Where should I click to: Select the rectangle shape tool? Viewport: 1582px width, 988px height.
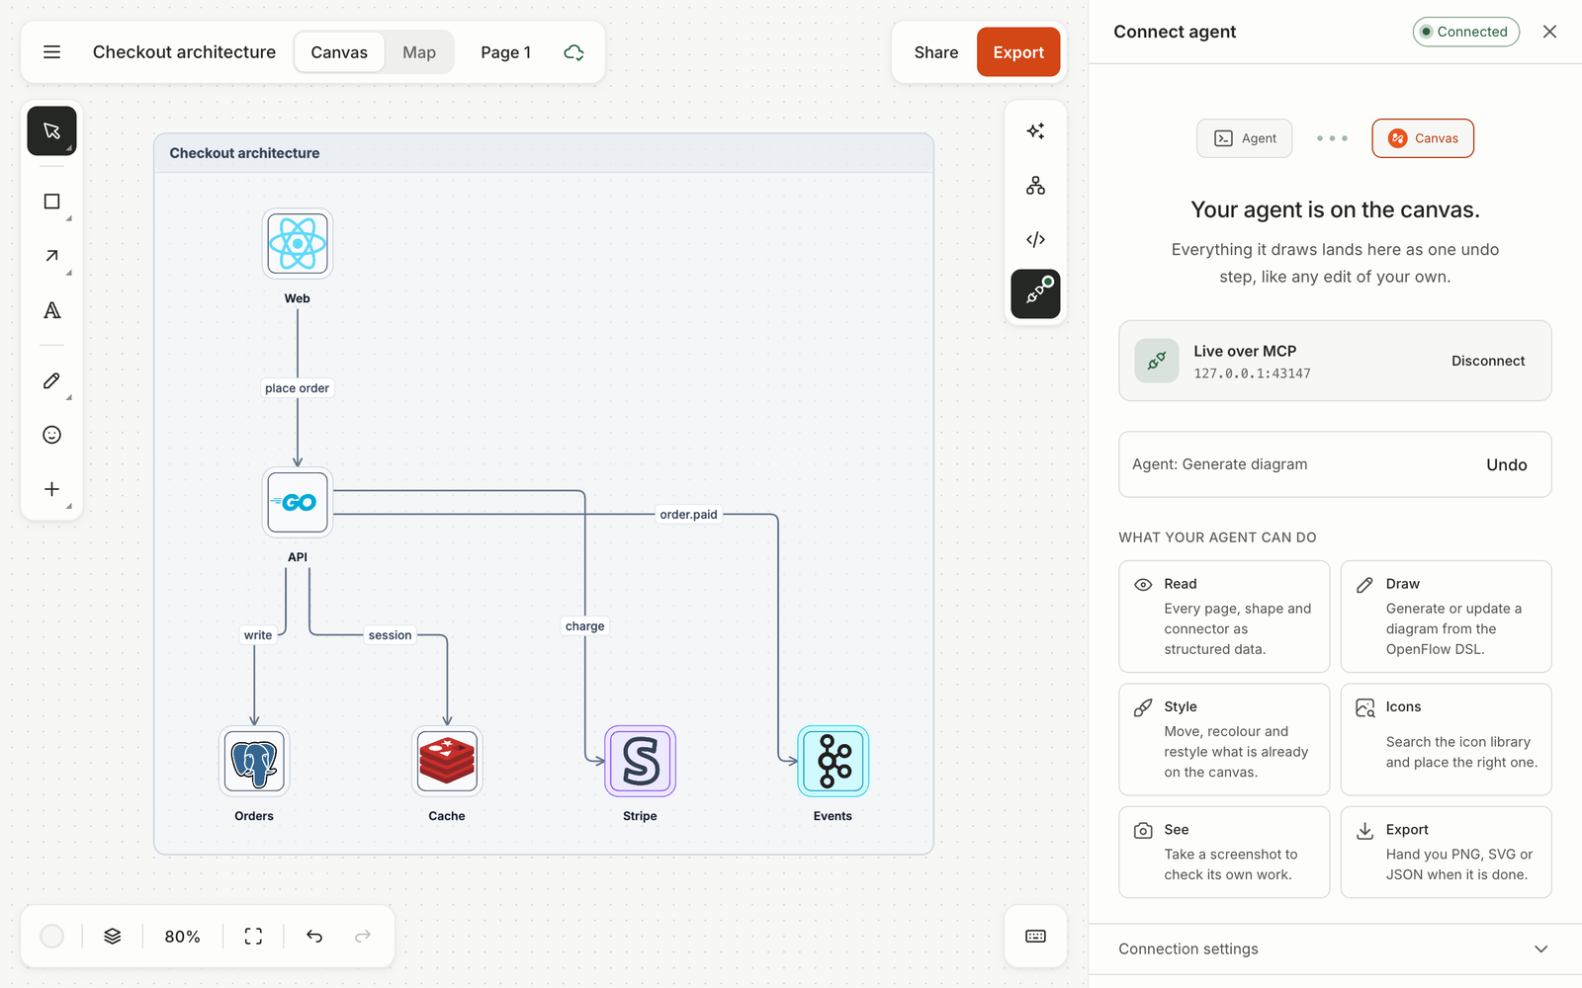tap(51, 202)
